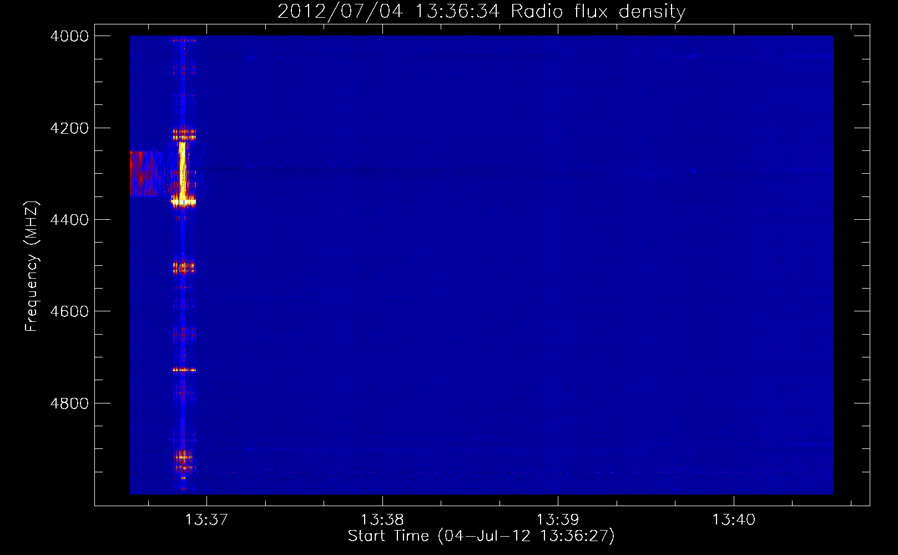
Task: Click the 13:38 time axis label
Action: click(382, 519)
